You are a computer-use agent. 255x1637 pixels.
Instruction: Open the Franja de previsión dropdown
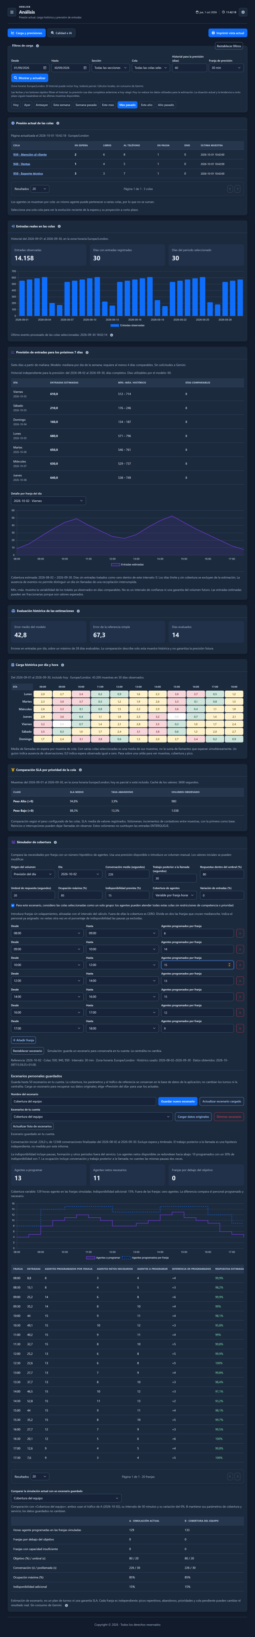pyautogui.click(x=226, y=68)
